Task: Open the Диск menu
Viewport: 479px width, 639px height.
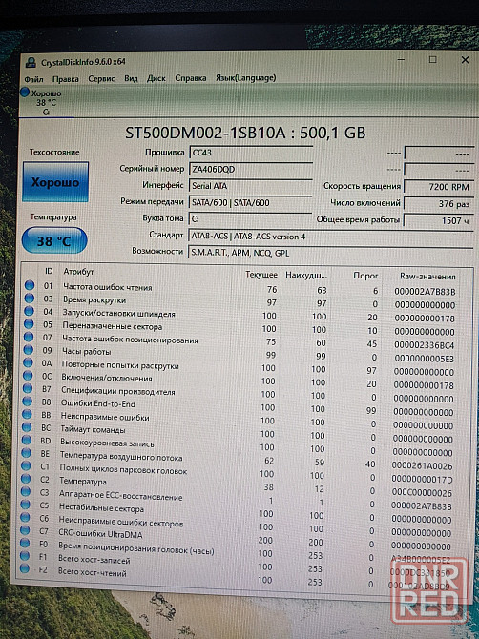Action: [x=156, y=78]
